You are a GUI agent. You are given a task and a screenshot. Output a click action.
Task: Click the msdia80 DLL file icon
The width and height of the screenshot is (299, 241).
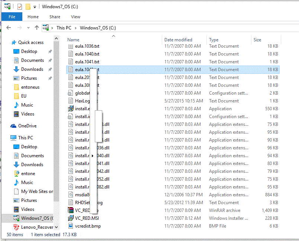pos(71,194)
